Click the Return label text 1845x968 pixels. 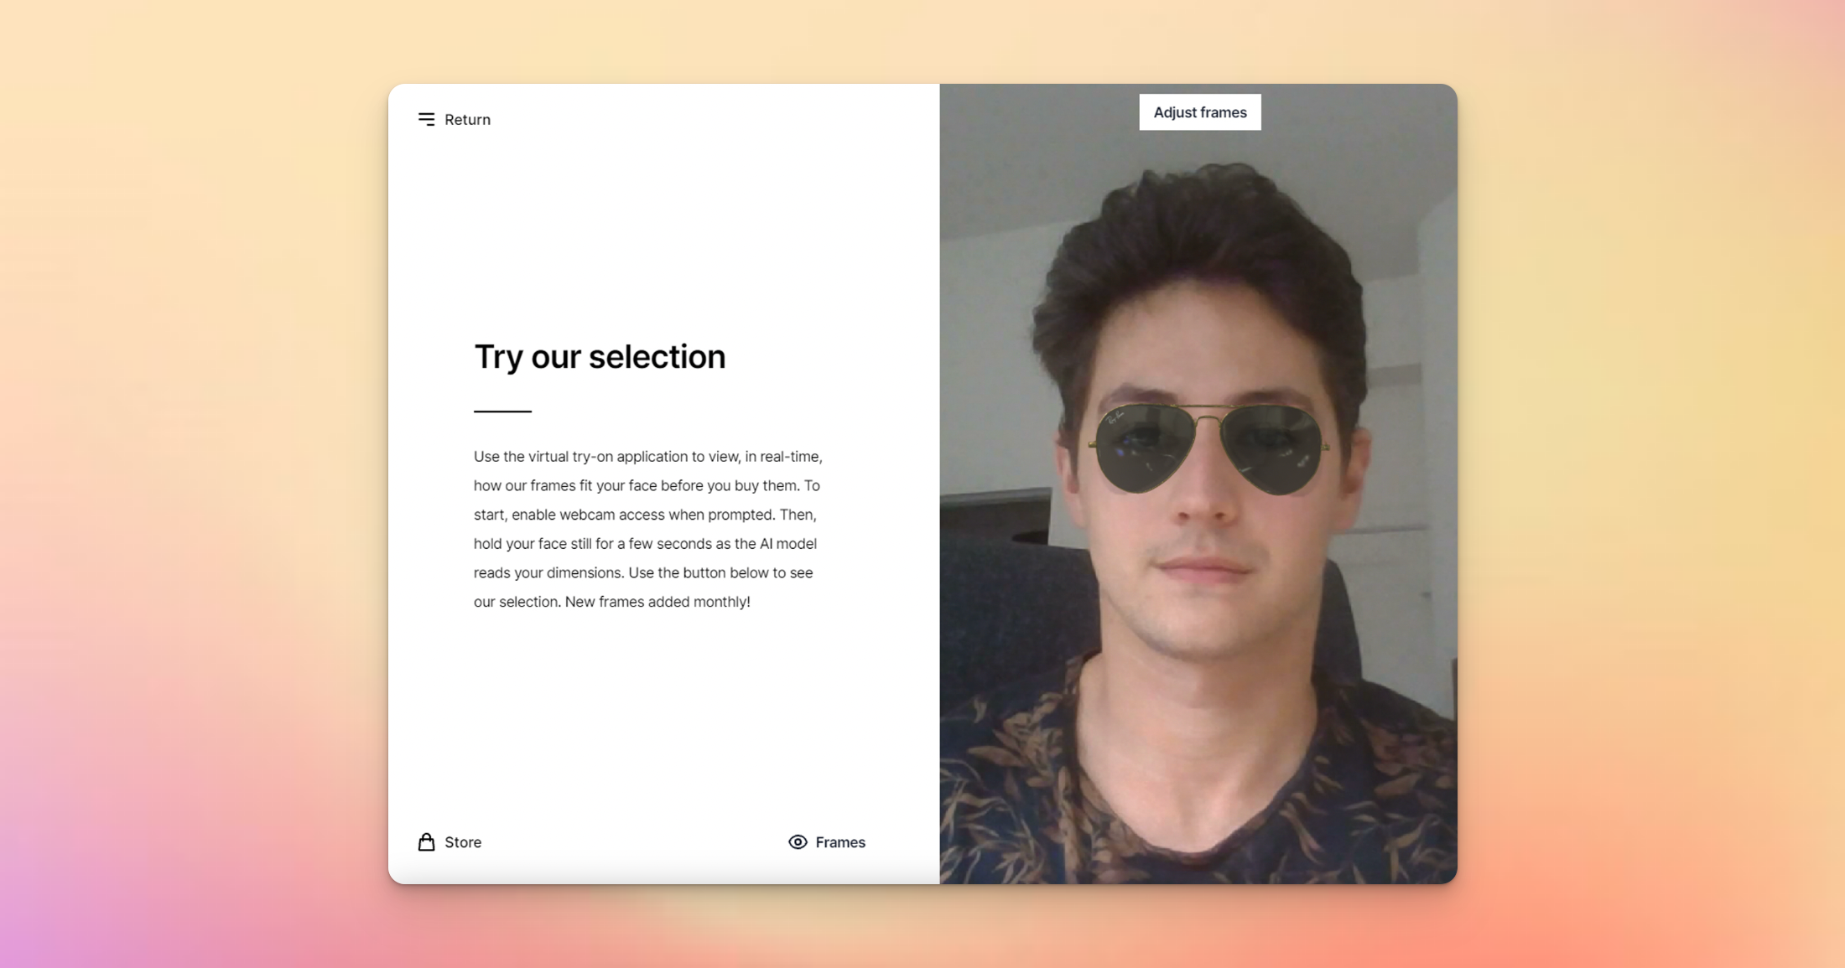[x=467, y=120]
